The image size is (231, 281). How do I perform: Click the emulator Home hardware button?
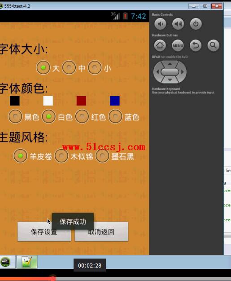point(160,45)
